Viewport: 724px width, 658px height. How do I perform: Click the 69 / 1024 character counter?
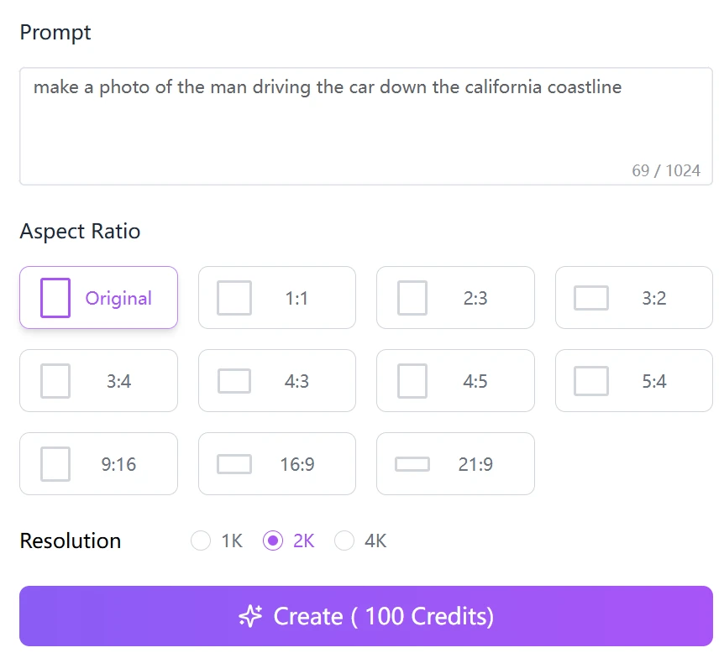pos(666,170)
